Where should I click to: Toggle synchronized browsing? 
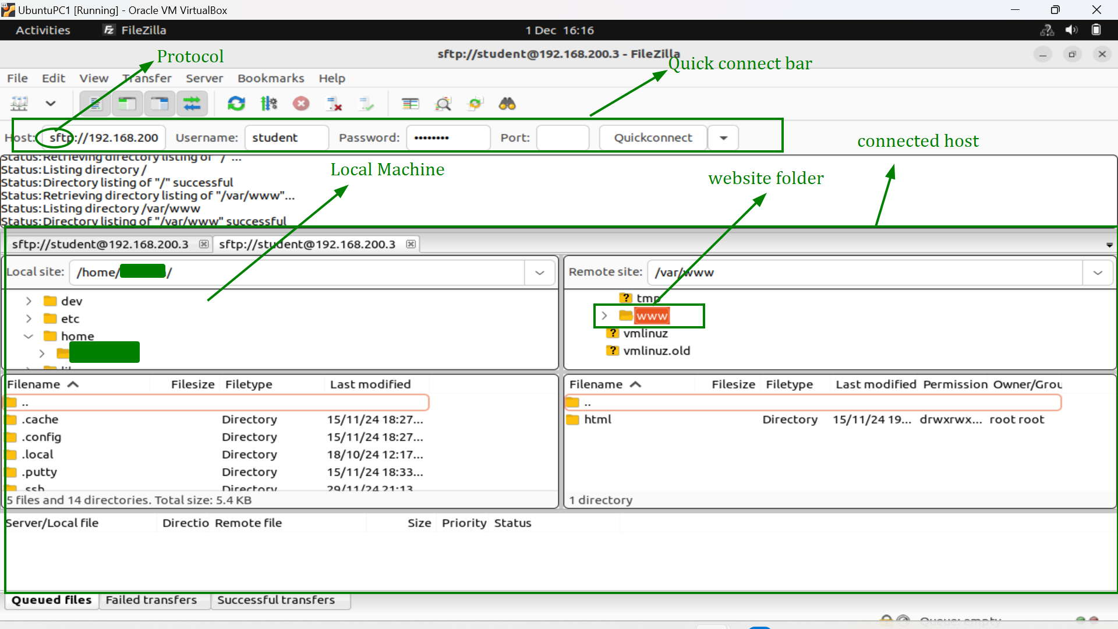coord(476,104)
